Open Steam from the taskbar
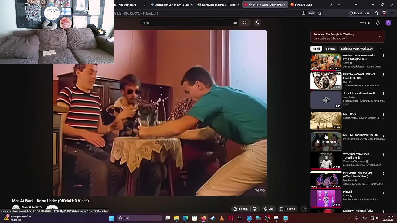 point(212,218)
